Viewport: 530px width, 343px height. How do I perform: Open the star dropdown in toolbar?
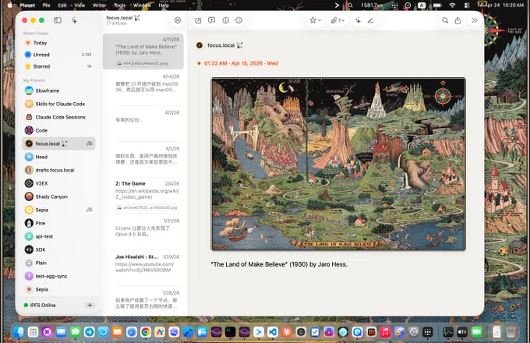pos(315,20)
